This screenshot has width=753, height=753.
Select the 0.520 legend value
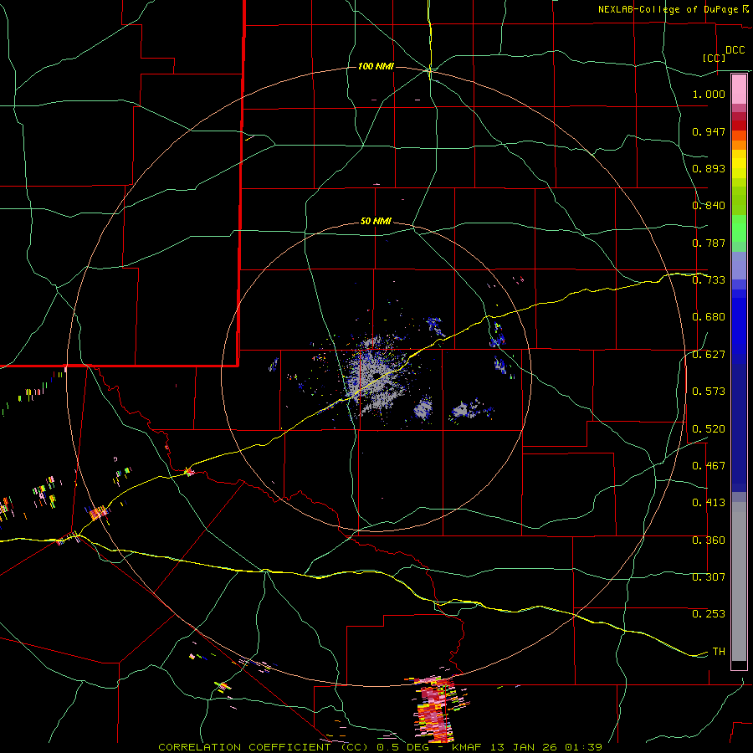709,429
